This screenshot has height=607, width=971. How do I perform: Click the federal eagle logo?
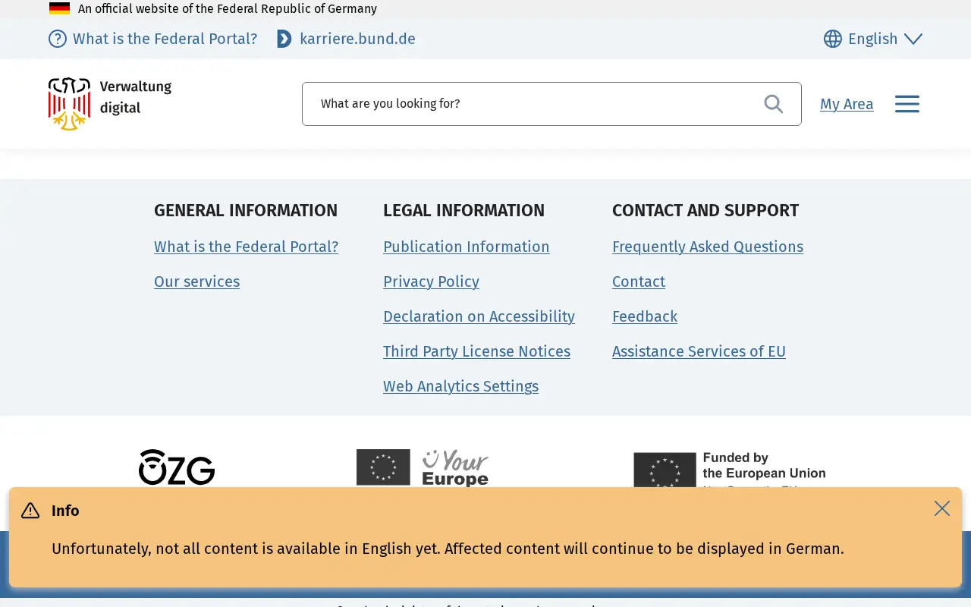coord(69,104)
